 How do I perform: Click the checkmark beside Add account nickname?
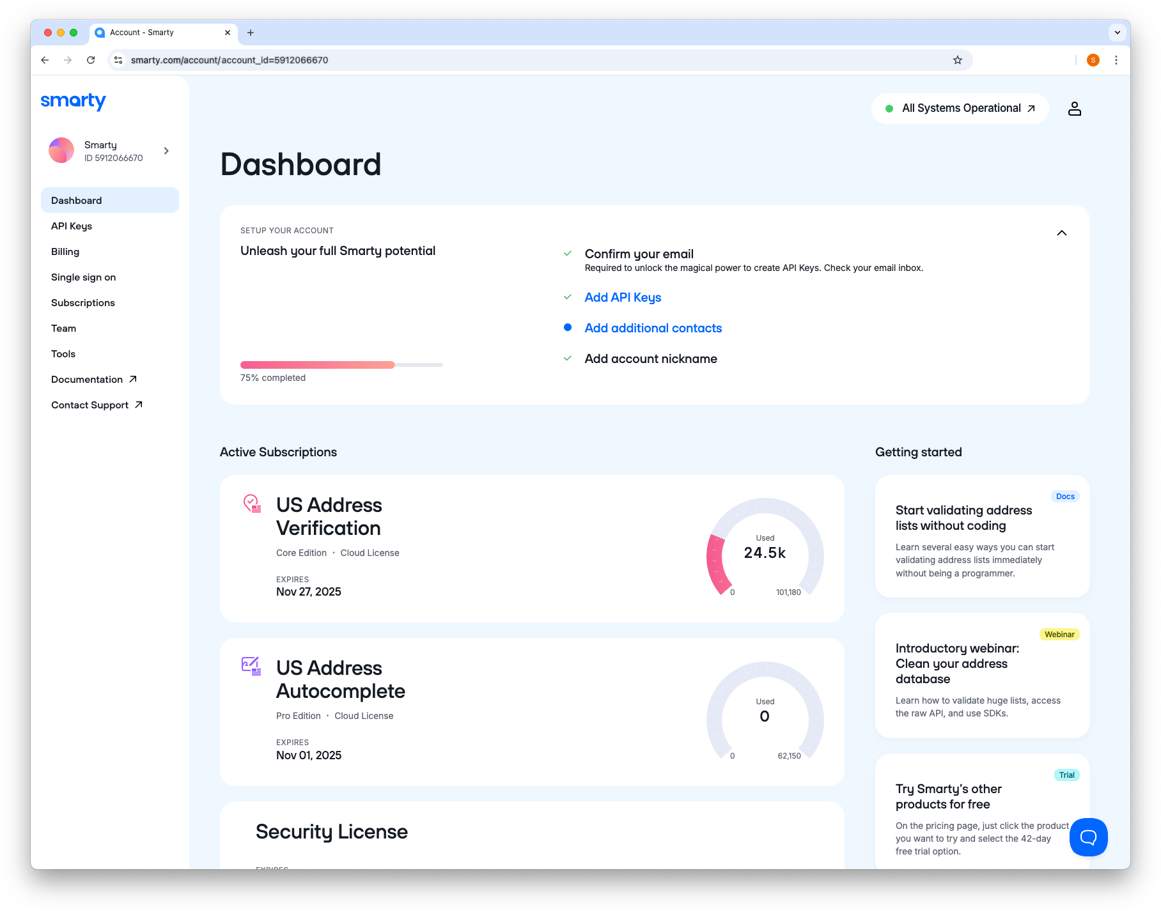point(568,359)
